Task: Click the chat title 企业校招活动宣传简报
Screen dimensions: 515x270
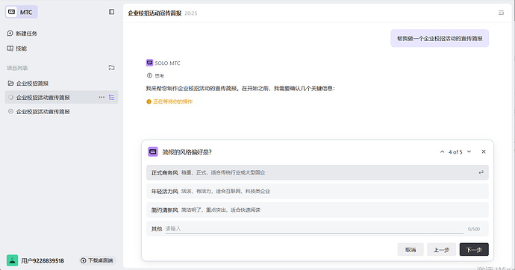Action: click(x=154, y=13)
